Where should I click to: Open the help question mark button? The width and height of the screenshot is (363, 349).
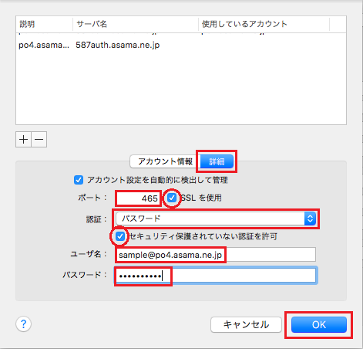tap(24, 324)
